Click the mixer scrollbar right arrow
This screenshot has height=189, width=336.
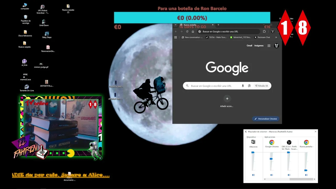(x=314, y=179)
